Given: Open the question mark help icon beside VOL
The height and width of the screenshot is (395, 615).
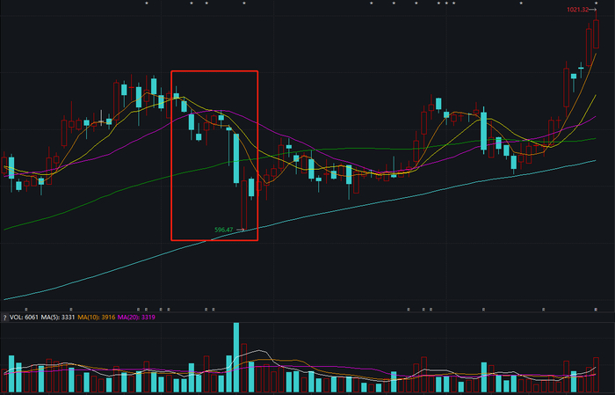Looking at the screenshot, I should coord(4,318).
